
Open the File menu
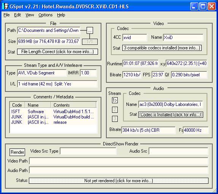(x=6, y=15)
